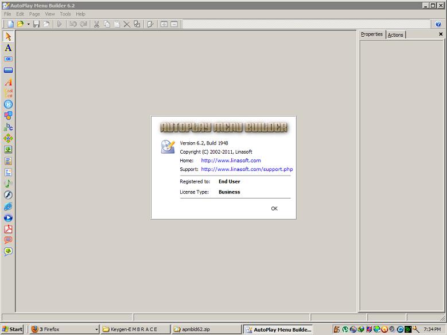This screenshot has width=447, height=335.
Task: Click the duplicate objects toolbar icon
Action: pyautogui.click(x=137, y=24)
